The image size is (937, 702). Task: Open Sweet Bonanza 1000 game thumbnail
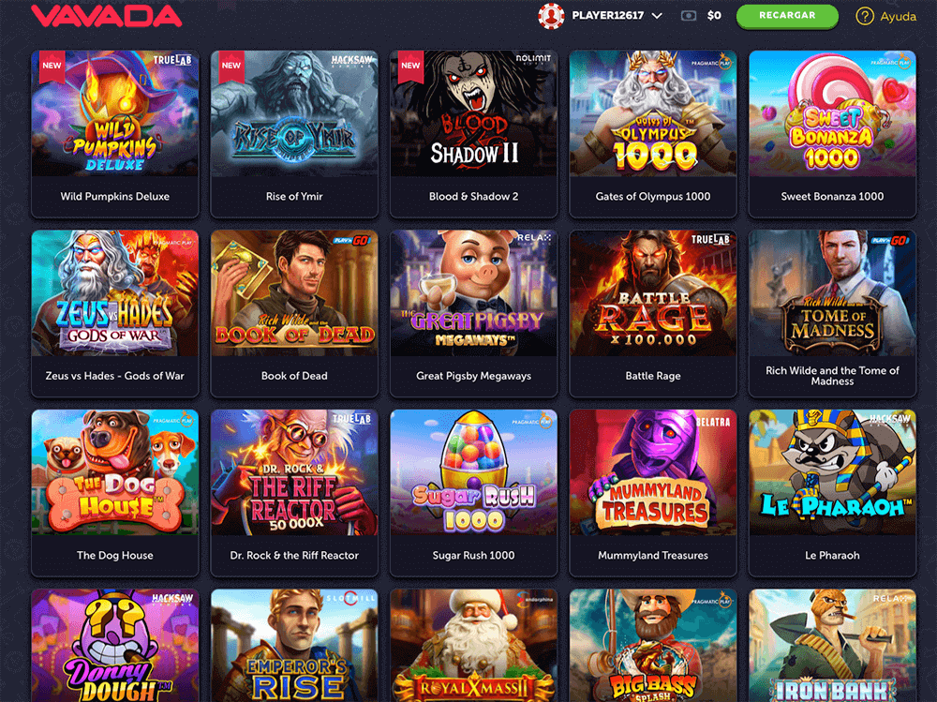832,113
